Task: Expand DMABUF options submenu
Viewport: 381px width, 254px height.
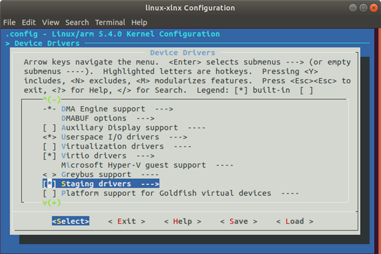Action: 107,118
